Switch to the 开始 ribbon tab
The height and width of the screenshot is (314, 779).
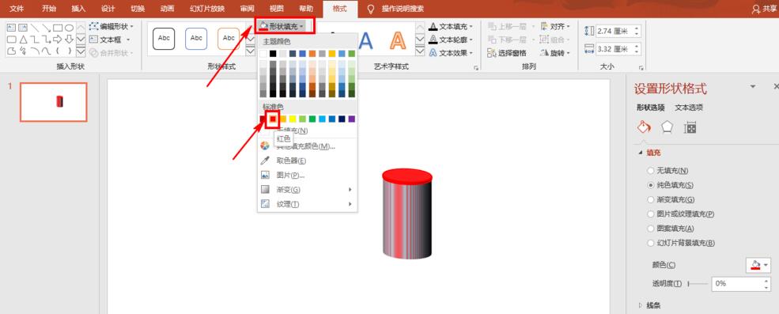pos(49,9)
